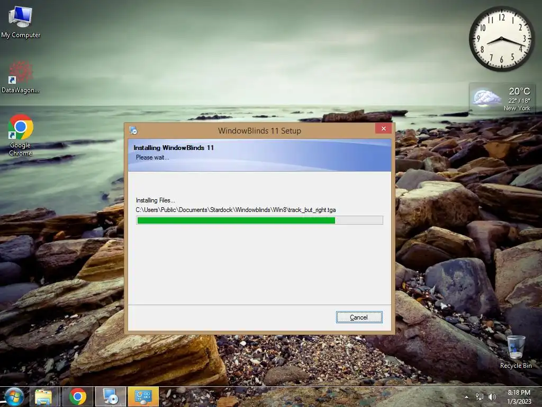Open the network tray icon
This screenshot has width=542, height=407.
tap(480, 397)
